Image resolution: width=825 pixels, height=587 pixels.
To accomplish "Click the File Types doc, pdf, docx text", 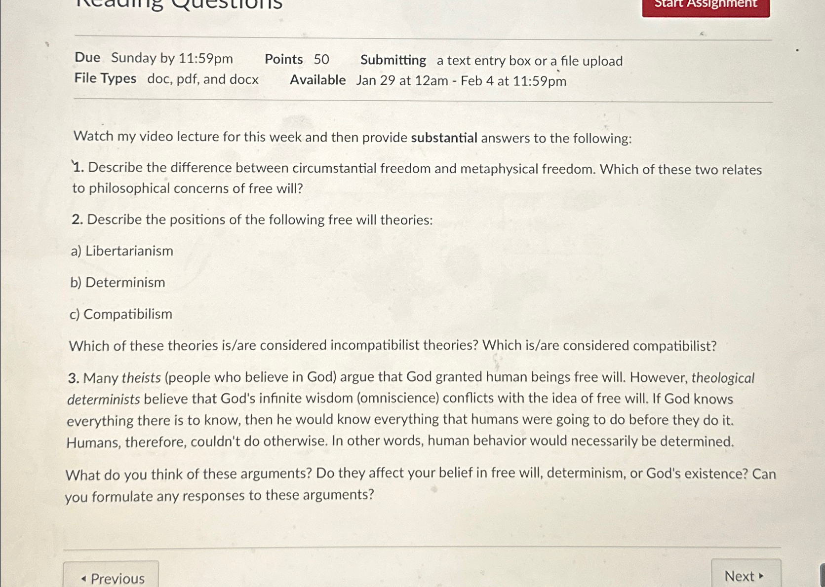I will tap(167, 79).
